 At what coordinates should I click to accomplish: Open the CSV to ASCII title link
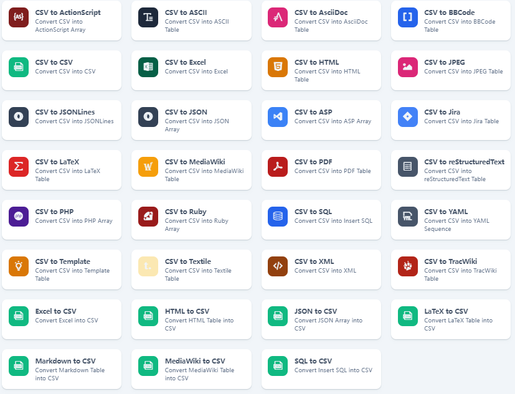pyautogui.click(x=186, y=12)
